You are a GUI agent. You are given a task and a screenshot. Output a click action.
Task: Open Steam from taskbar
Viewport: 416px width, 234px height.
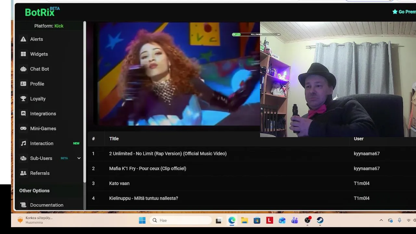click(320, 220)
